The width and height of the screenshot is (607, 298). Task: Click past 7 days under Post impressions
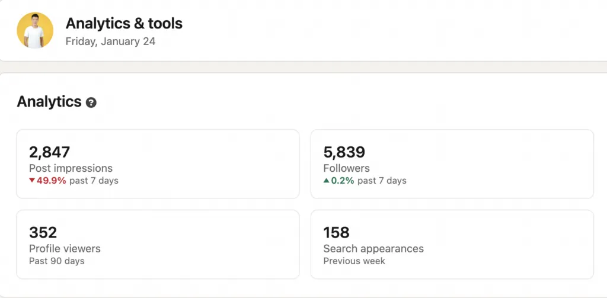[94, 181]
